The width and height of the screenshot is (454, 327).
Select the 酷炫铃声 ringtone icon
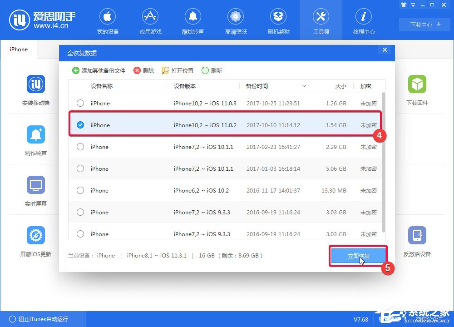pos(193,20)
